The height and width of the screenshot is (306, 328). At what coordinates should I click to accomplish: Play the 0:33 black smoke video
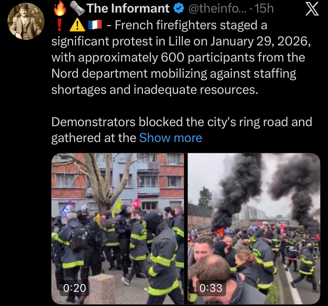click(254, 229)
